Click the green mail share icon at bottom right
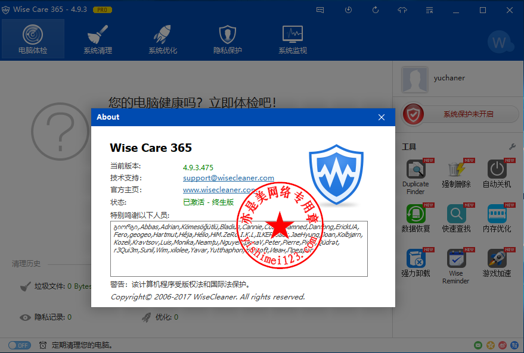524x353 pixels. tap(478, 345)
